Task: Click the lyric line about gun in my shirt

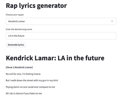Action: click(x=32, y=80)
